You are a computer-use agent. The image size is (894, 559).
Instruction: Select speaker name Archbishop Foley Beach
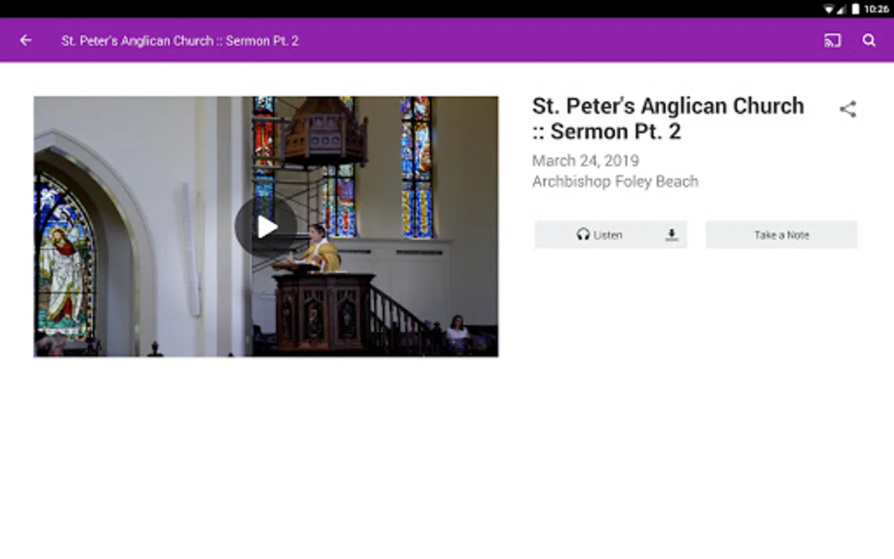coord(615,181)
